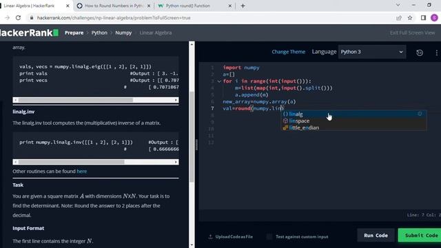Click the linalg.inv code horizontal scrollbar thumb

[72, 162]
